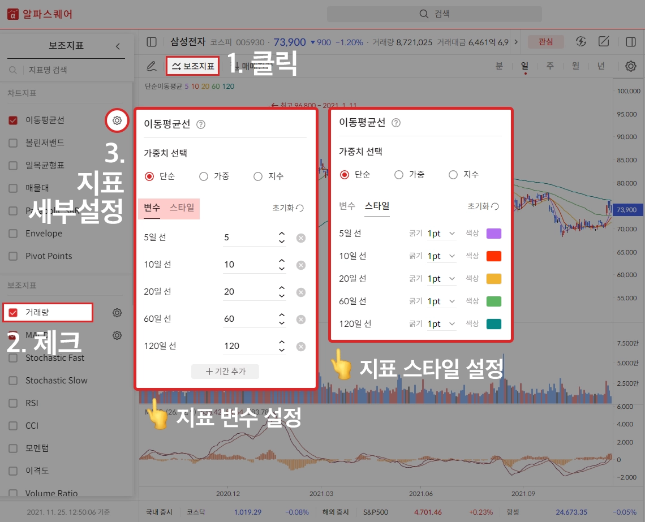Pick the teal 120일 선 color swatch

493,324
